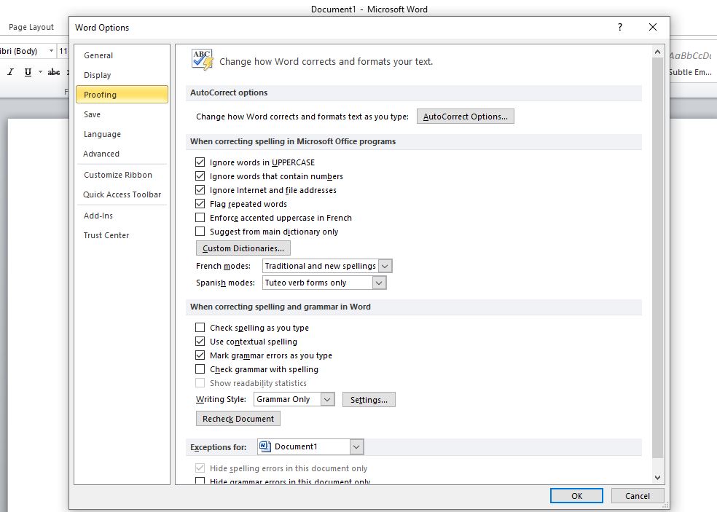Image resolution: width=717 pixels, height=512 pixels.
Task: Select the Add-Ins category
Action: pos(122,216)
